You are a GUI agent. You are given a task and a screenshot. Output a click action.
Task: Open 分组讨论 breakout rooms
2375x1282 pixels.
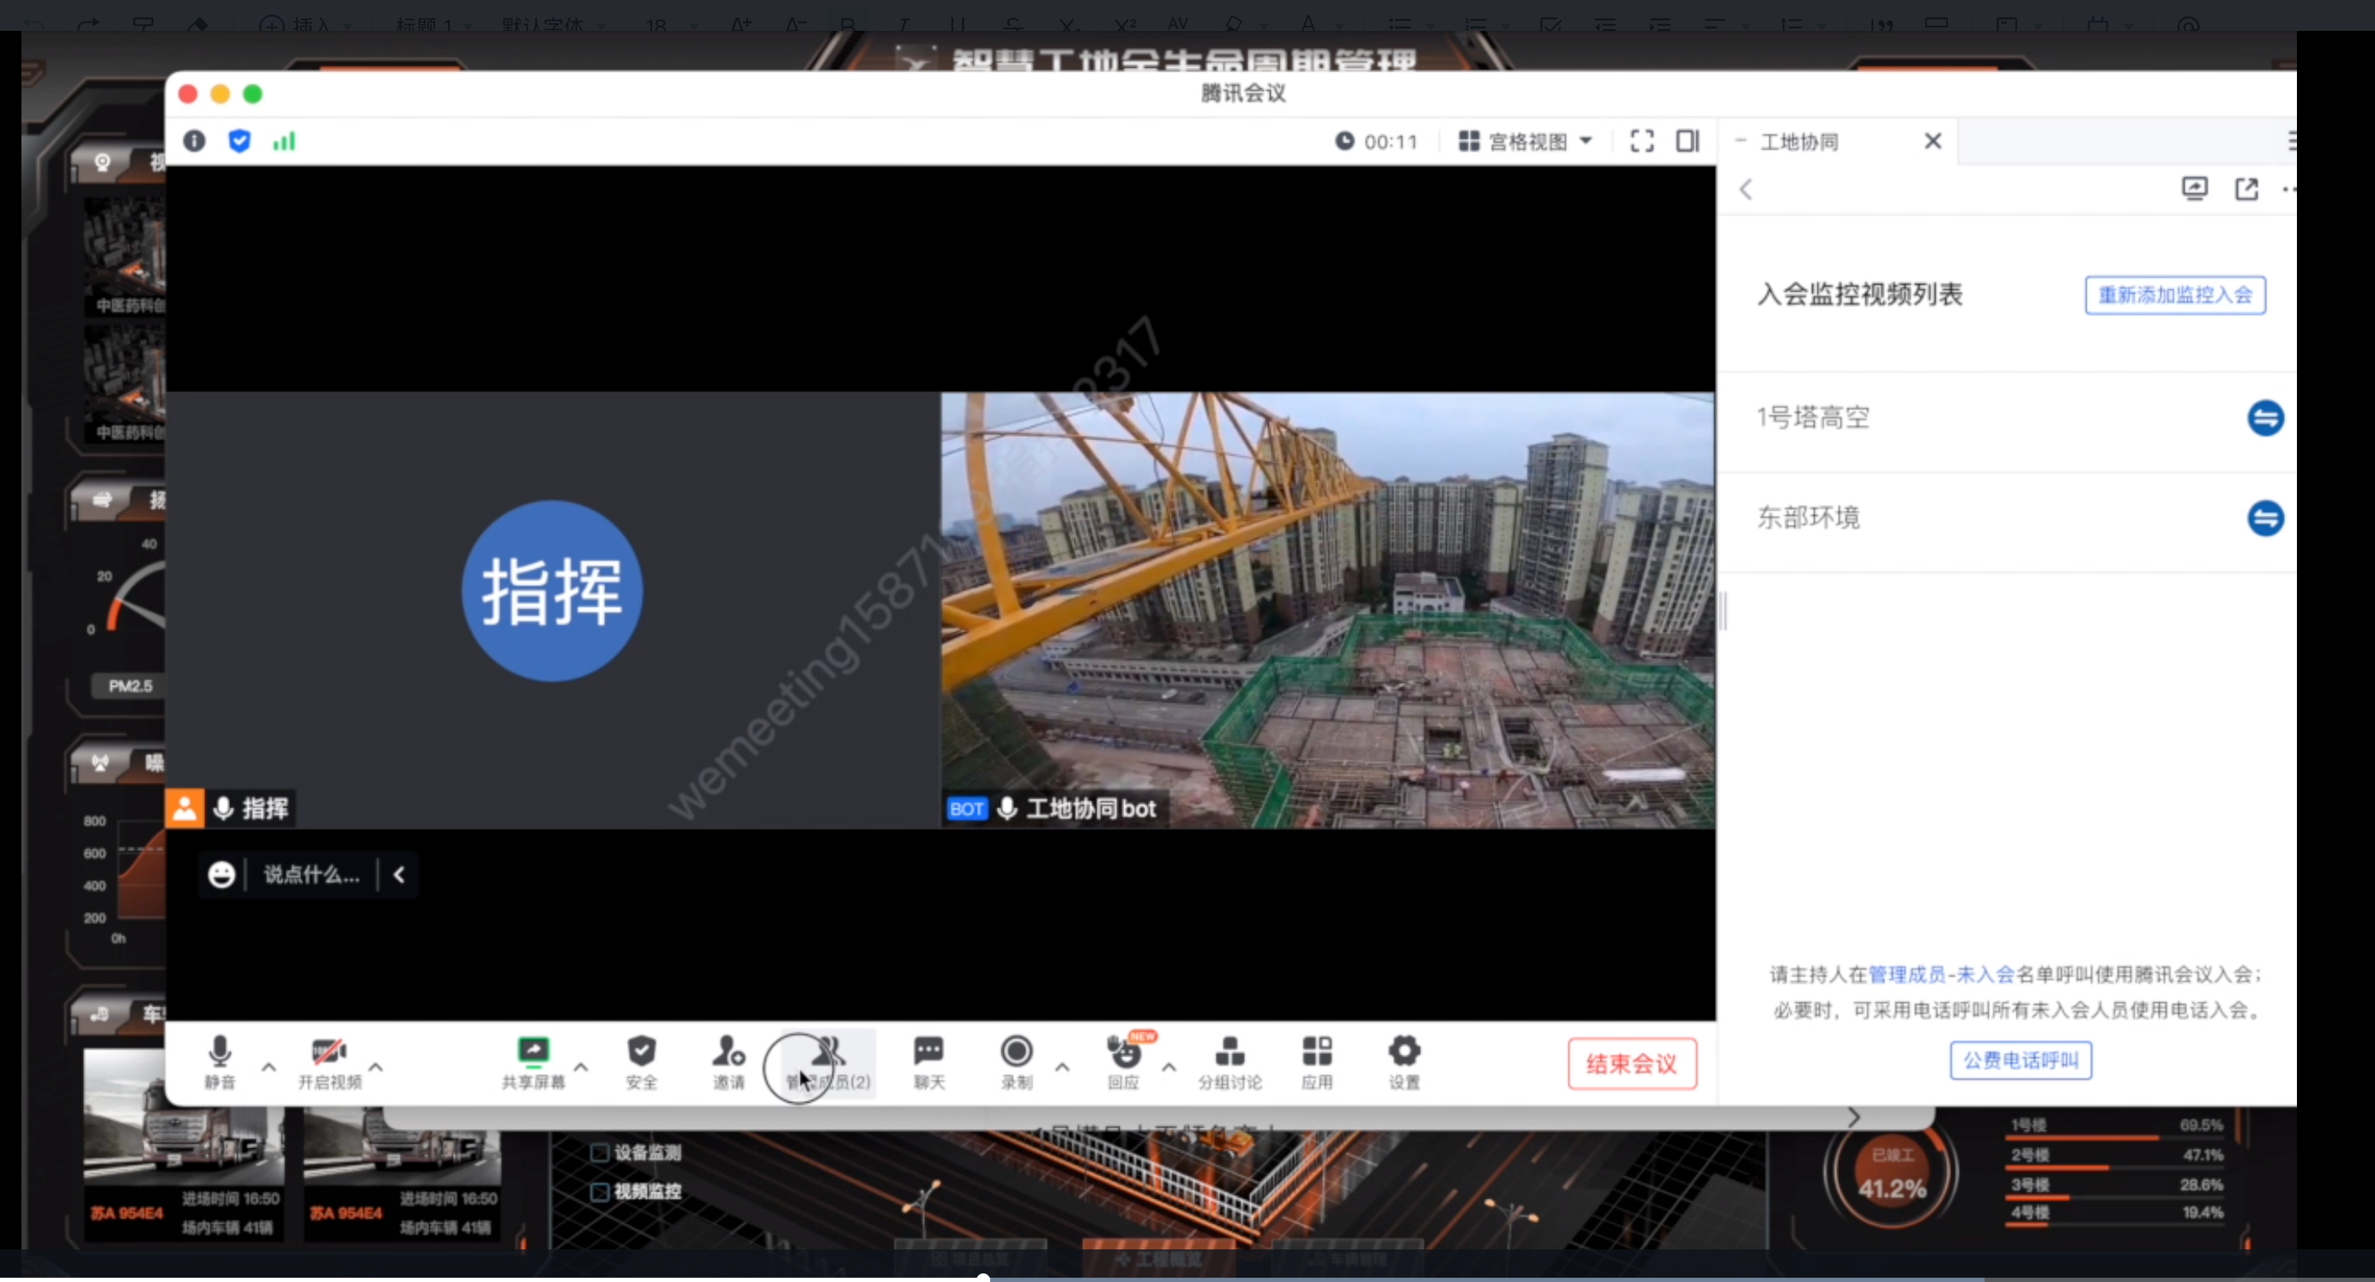click(1230, 1062)
